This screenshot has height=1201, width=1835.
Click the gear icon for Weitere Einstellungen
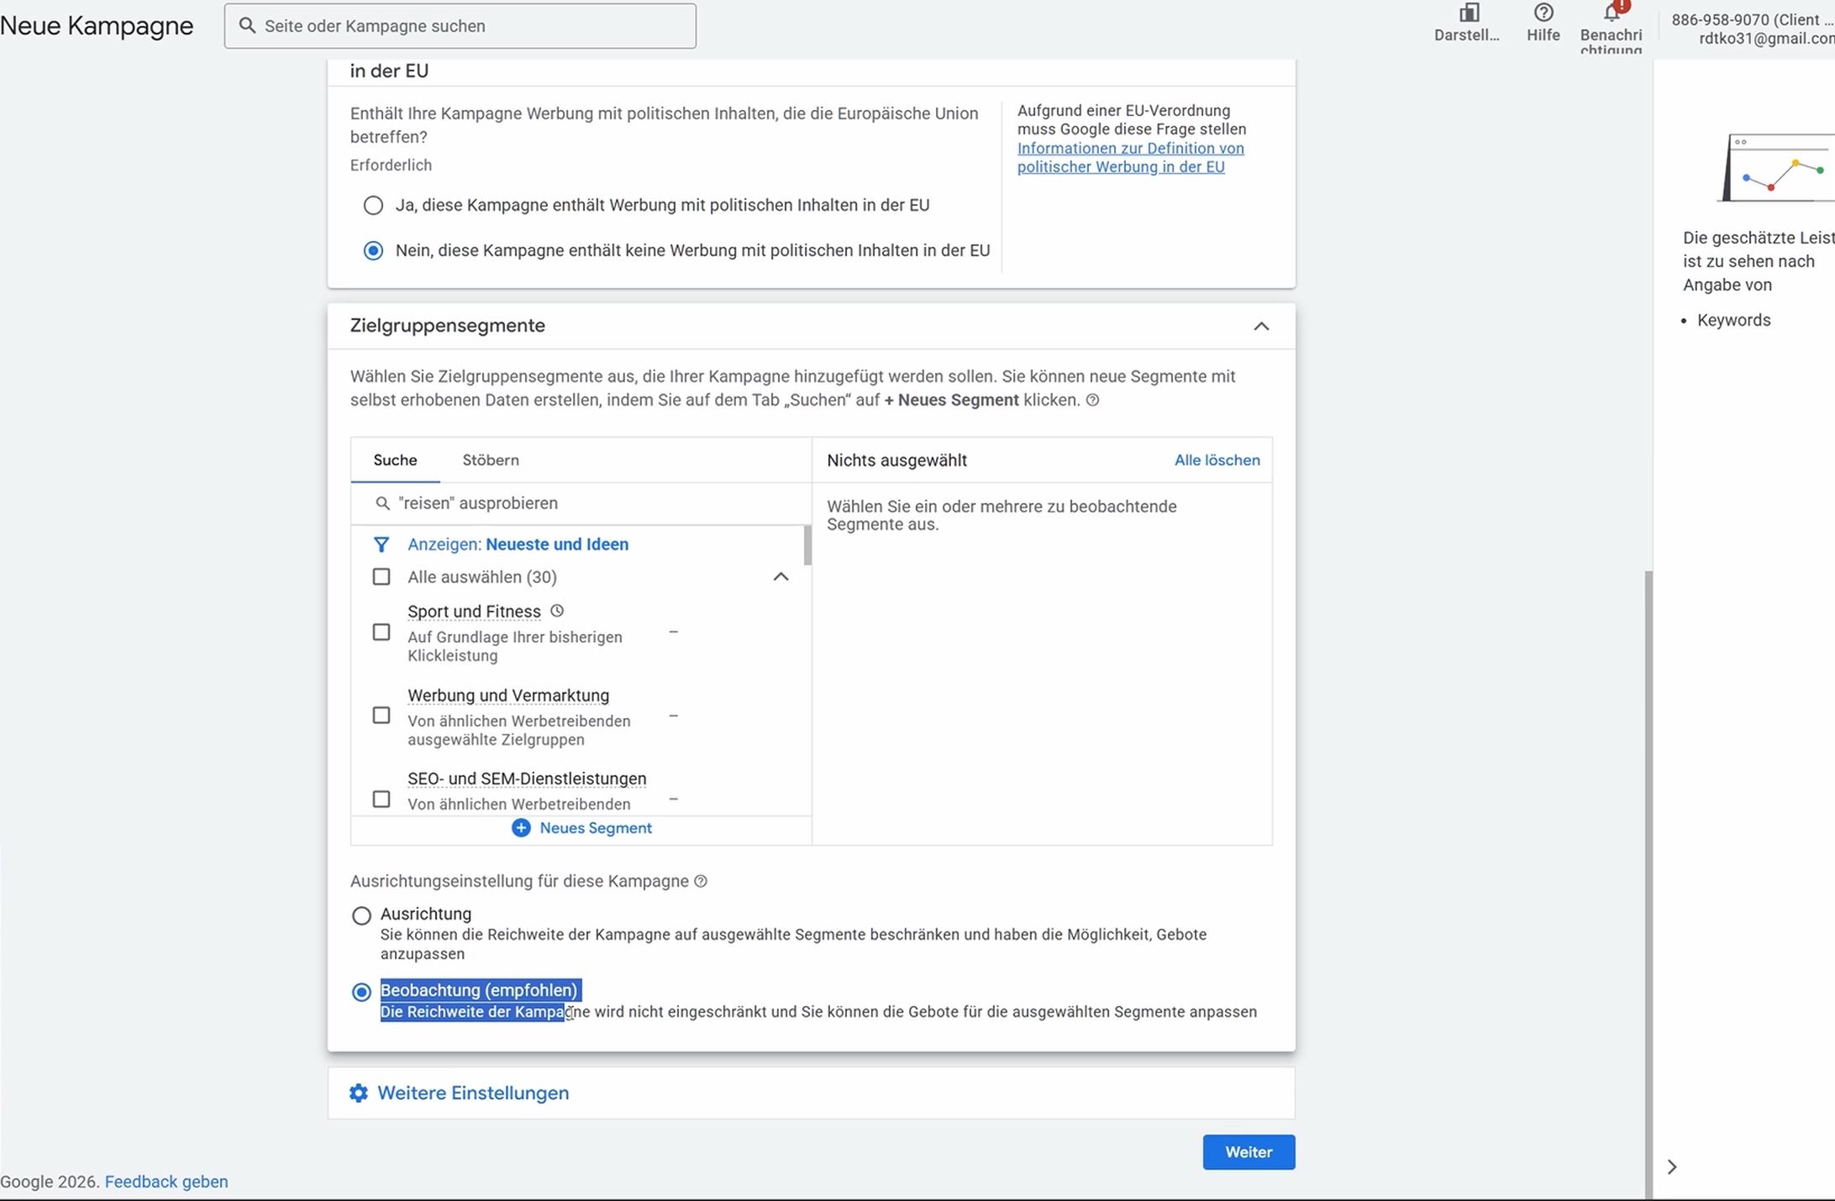[358, 1093]
